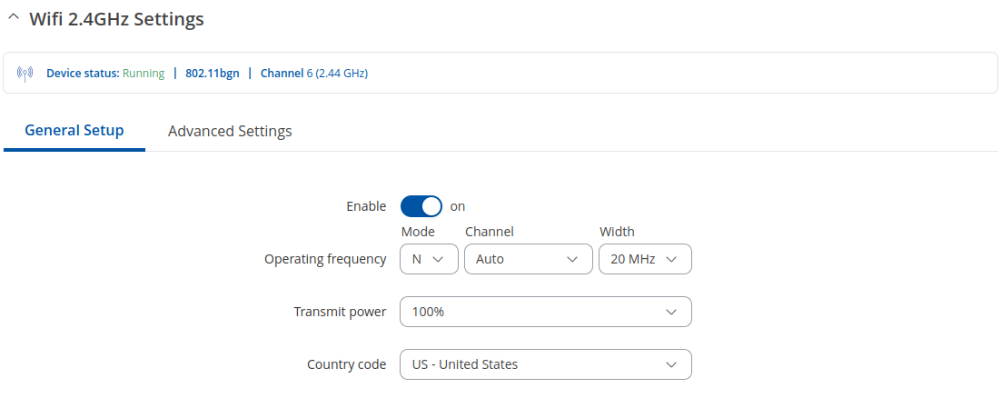
Task: Click the Wifi 2.4GHz Settings heading
Action: (x=116, y=19)
